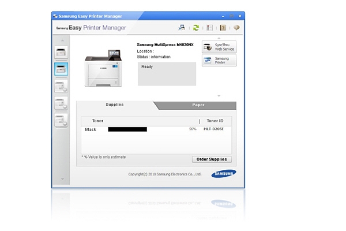Click the Samsung MultiXpress M4020NX name
This screenshot has height=231, width=346.
pyautogui.click(x=165, y=44)
